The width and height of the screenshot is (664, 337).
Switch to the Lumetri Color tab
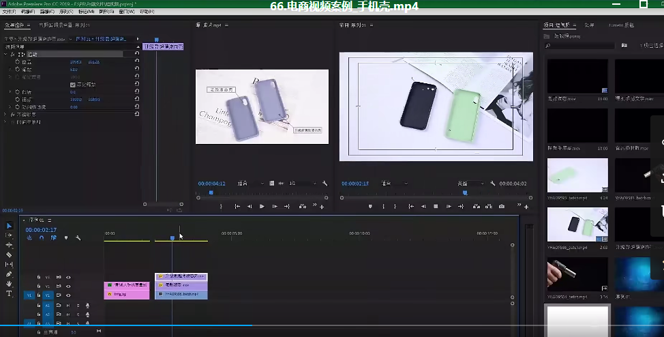pos(620,25)
